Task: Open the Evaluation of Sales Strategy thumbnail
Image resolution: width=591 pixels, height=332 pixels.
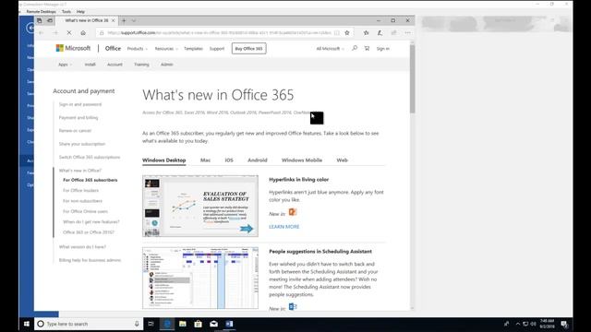Action: (200, 206)
